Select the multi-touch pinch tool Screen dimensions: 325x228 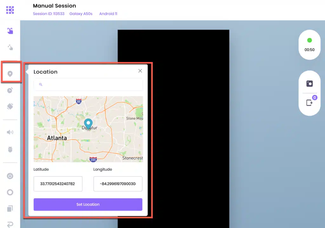coord(10,47)
